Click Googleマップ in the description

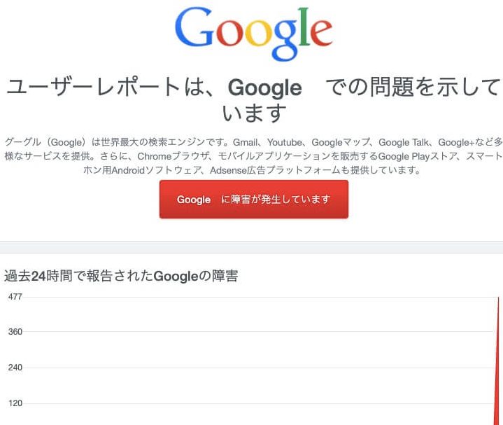click(341, 142)
